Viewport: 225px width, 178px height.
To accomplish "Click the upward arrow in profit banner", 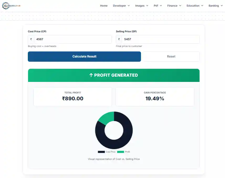I will click(x=91, y=75).
